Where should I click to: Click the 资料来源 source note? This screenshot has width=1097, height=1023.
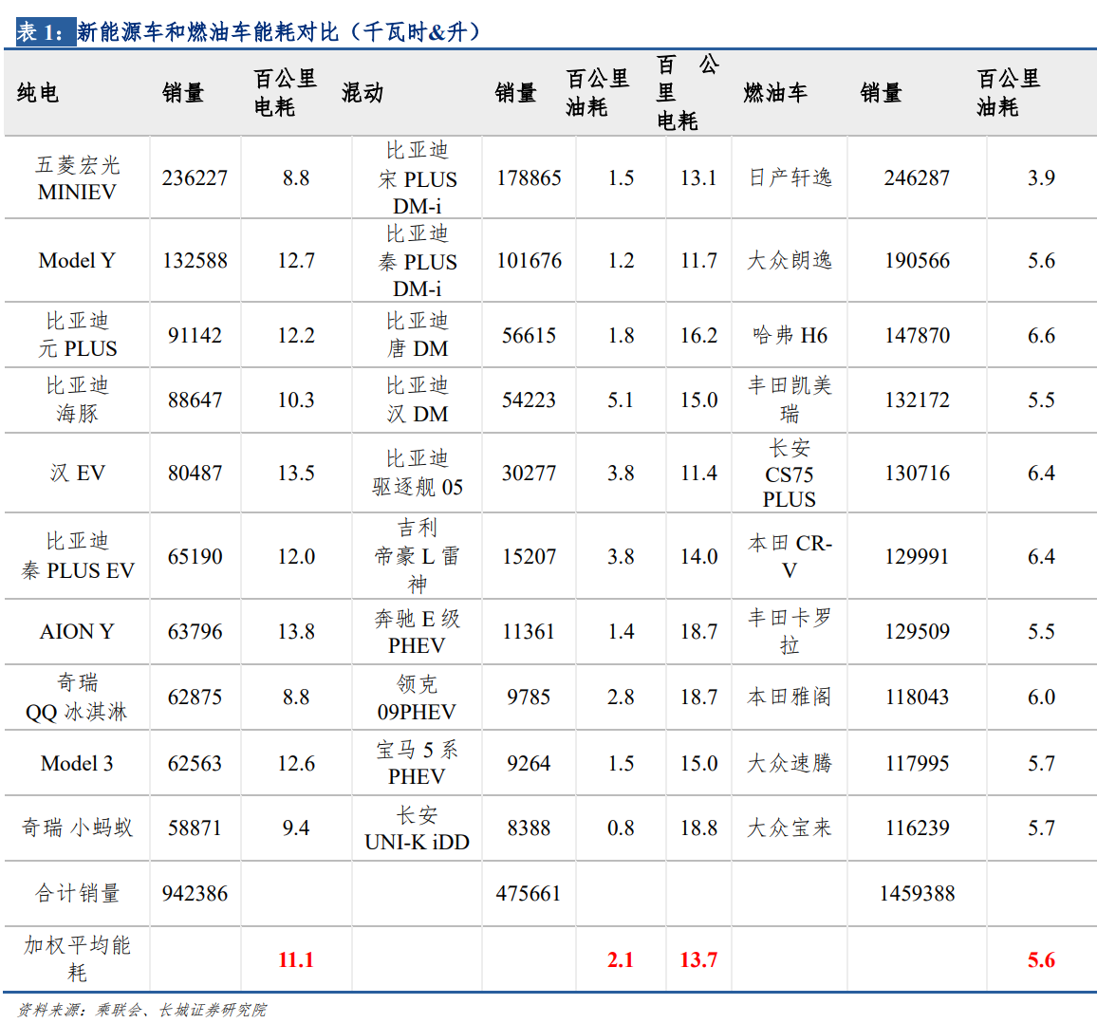(x=142, y=1010)
